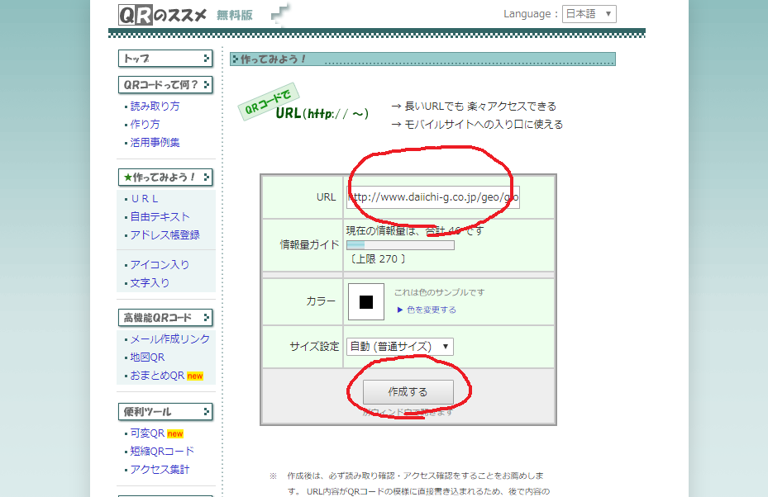
Task: Click the arrow icon on 便利ツール button
Action: pos(207,411)
